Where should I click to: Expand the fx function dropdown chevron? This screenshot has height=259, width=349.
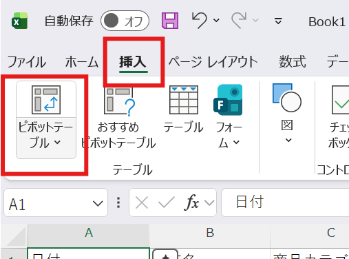pyautogui.click(x=209, y=203)
